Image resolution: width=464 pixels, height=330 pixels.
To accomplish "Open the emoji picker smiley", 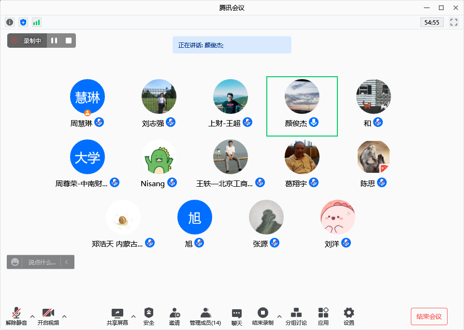I will 15,262.
